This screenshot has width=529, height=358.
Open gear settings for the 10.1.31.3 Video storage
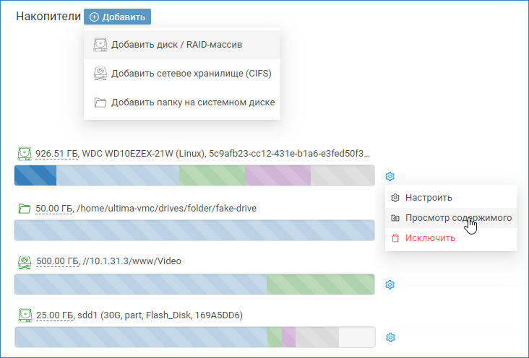click(x=390, y=284)
